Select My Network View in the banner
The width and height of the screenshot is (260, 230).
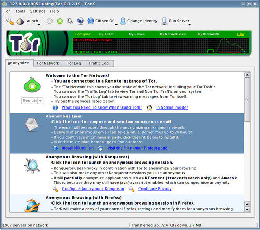[x=173, y=34]
